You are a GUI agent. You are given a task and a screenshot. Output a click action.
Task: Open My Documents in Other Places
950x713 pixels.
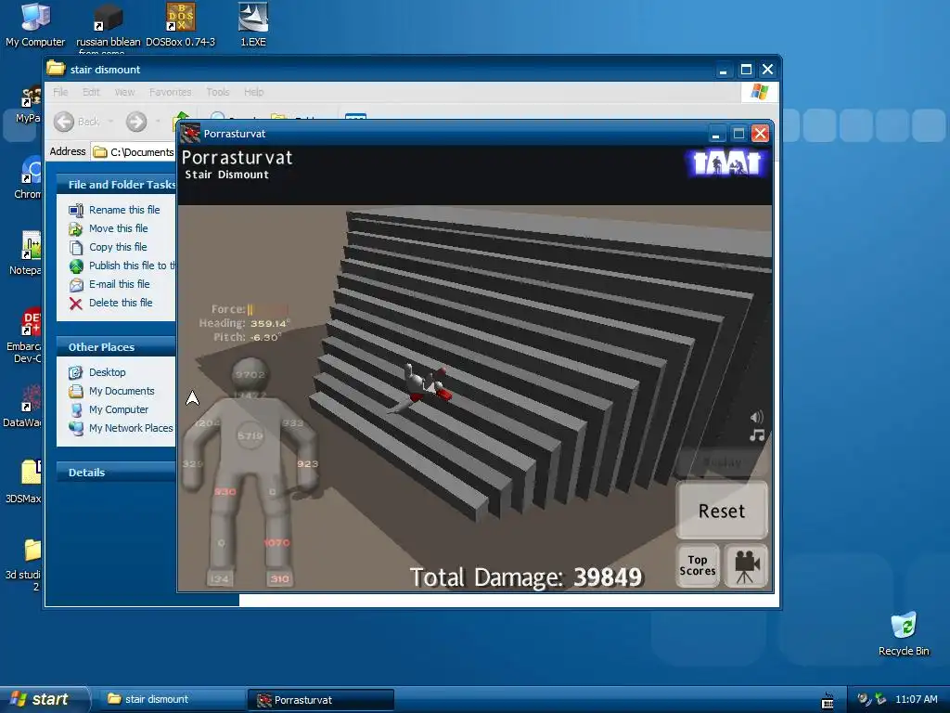(122, 391)
